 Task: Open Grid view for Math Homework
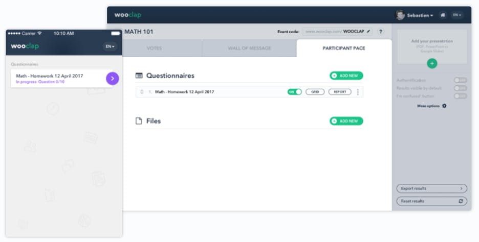[x=315, y=92]
